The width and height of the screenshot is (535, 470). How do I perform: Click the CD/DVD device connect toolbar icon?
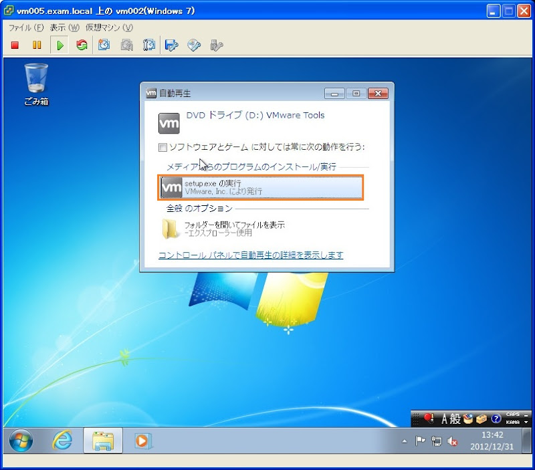(x=194, y=45)
